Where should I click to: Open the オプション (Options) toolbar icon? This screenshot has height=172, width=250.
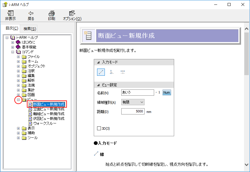pos(72,13)
